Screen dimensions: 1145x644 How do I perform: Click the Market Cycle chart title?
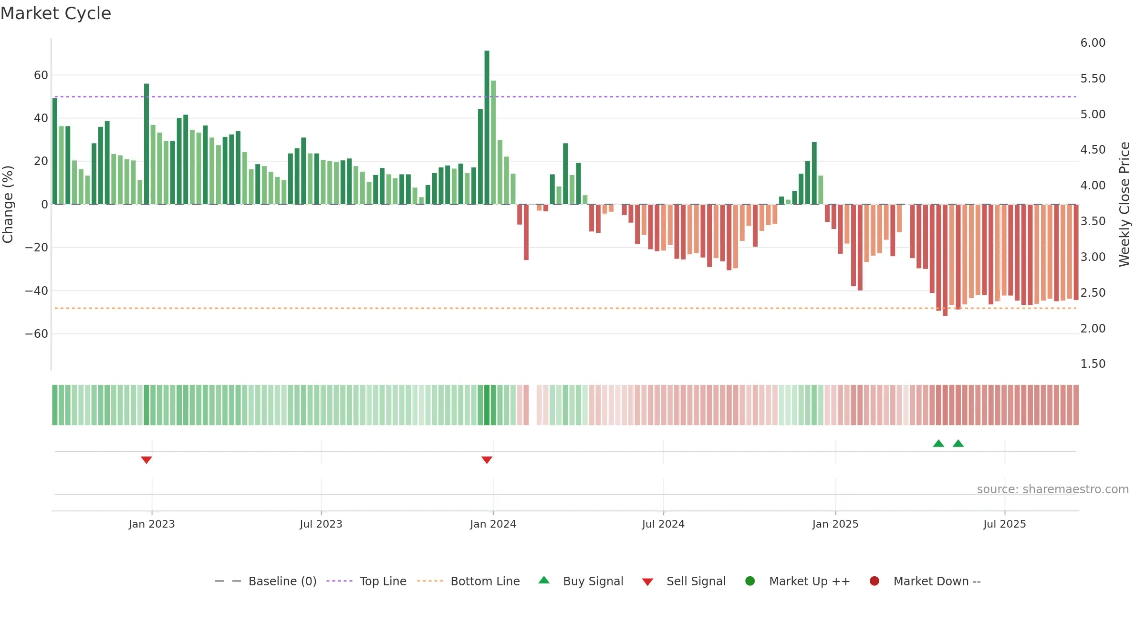[x=56, y=13]
